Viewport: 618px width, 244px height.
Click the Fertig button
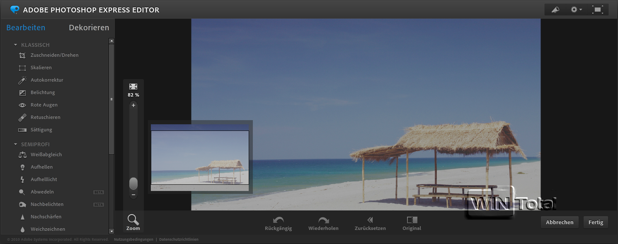(596, 222)
